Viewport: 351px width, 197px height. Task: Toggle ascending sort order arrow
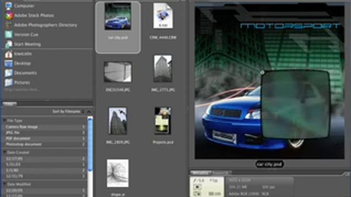pyautogui.click(x=89, y=112)
